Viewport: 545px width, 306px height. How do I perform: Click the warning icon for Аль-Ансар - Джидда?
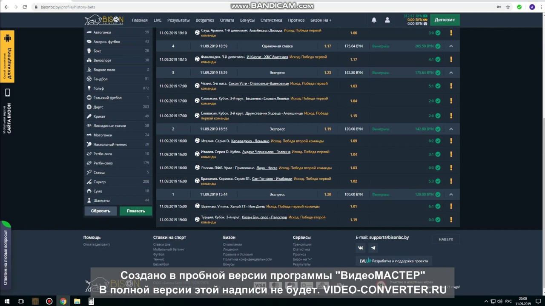tap(451, 33)
